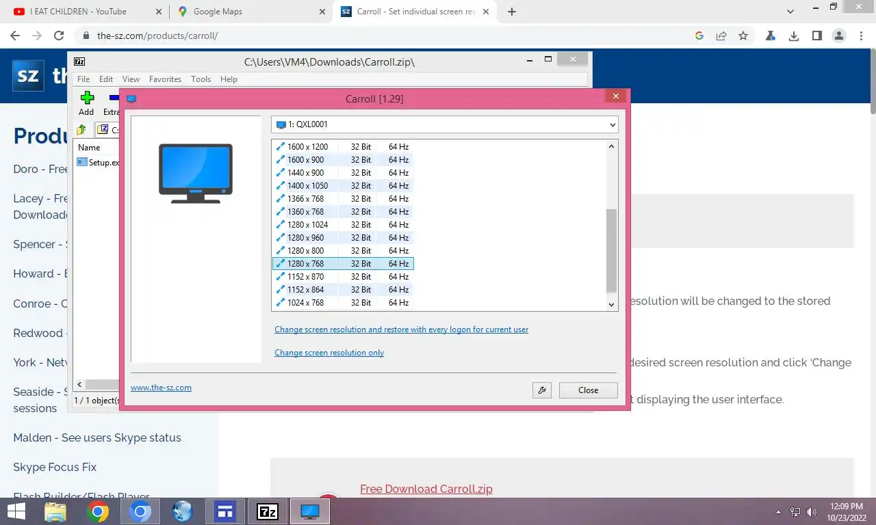The width and height of the screenshot is (876, 525).
Task: Click Free Download Carroll.zip link
Action: [x=426, y=489]
